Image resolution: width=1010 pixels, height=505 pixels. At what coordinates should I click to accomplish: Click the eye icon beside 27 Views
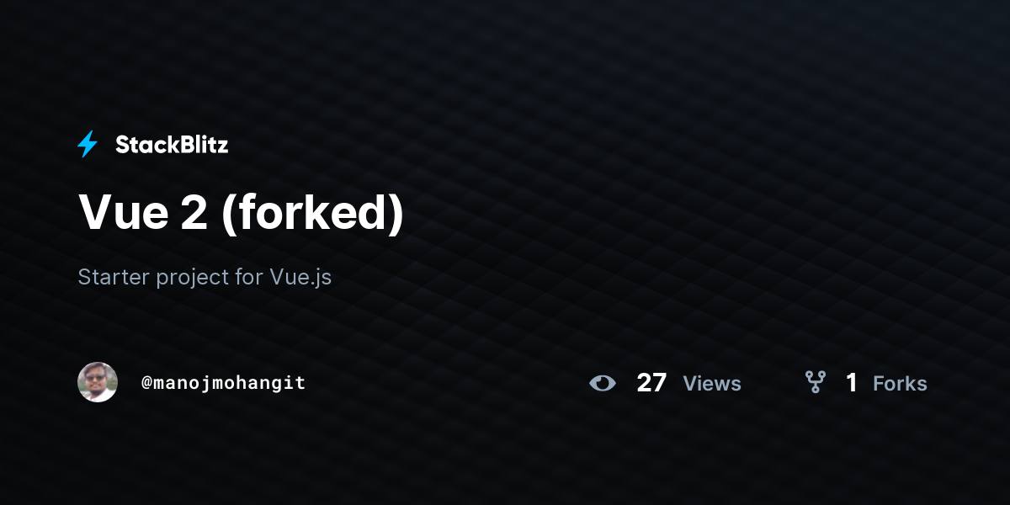coord(602,384)
